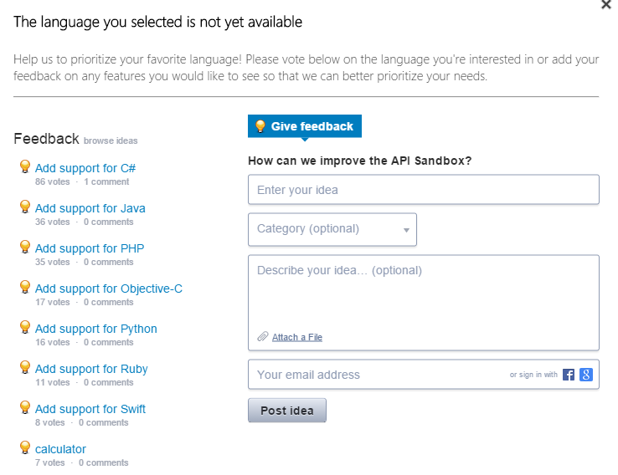
Task: Focus the Enter your idea field
Action: pos(424,190)
